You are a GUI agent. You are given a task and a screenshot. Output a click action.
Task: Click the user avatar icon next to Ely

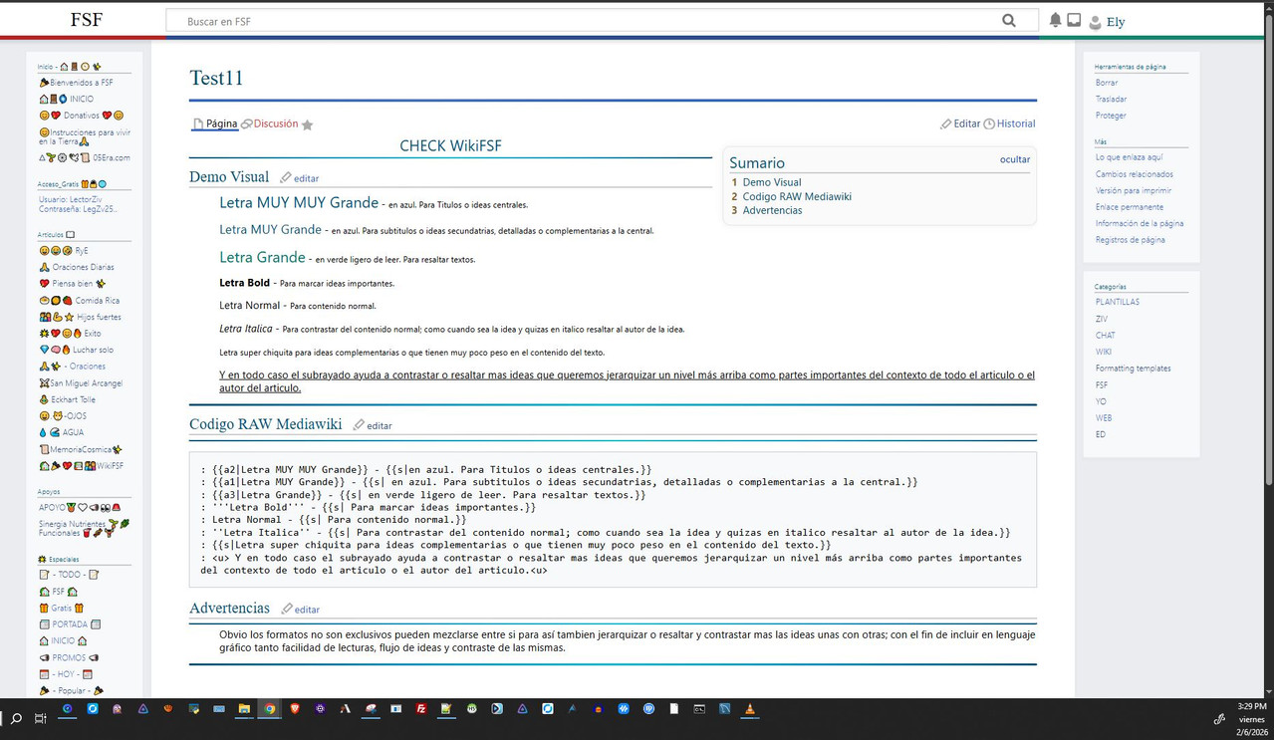point(1095,22)
